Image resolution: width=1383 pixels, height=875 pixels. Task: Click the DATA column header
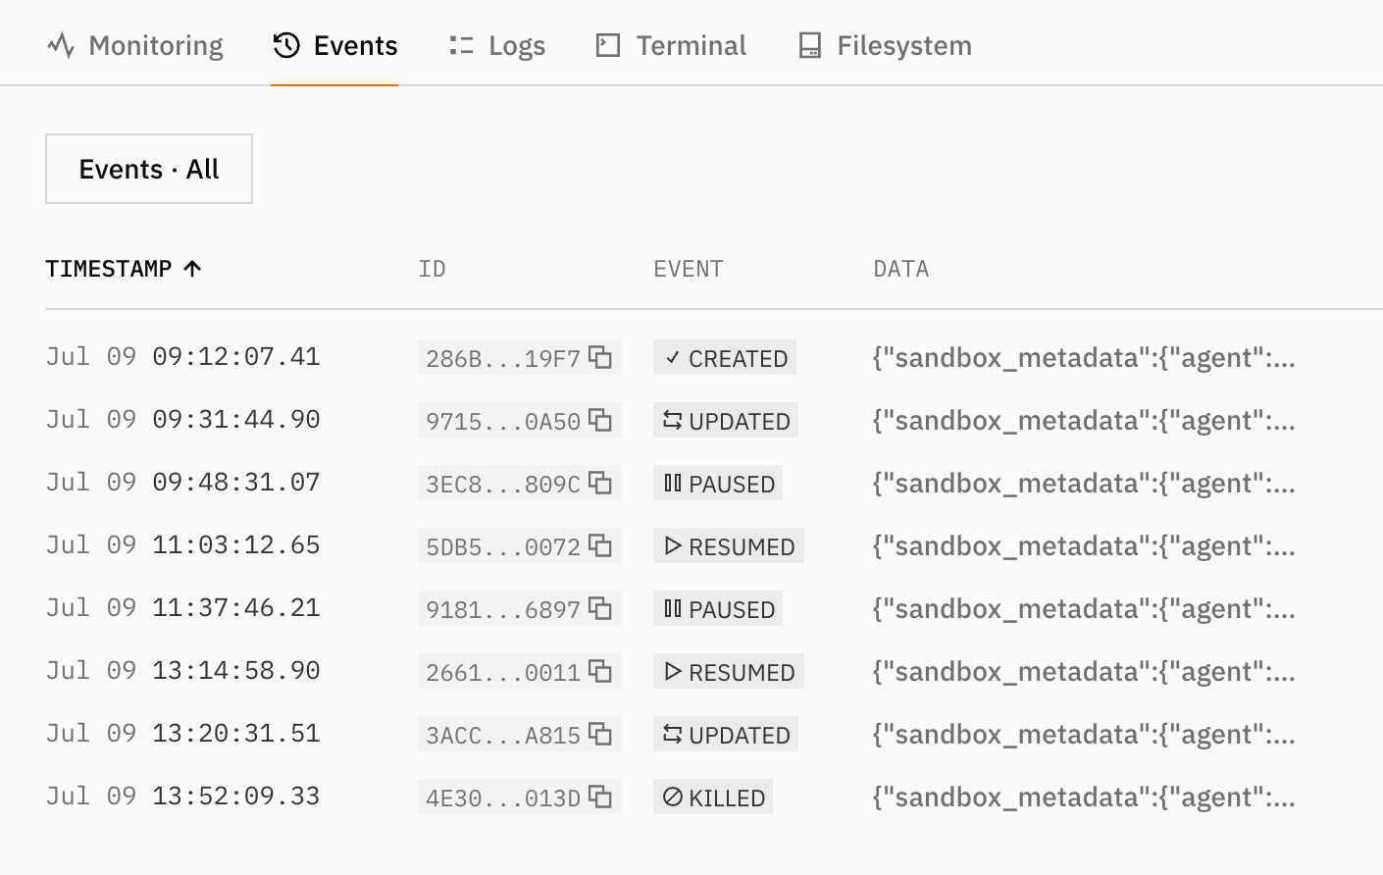[x=901, y=269]
